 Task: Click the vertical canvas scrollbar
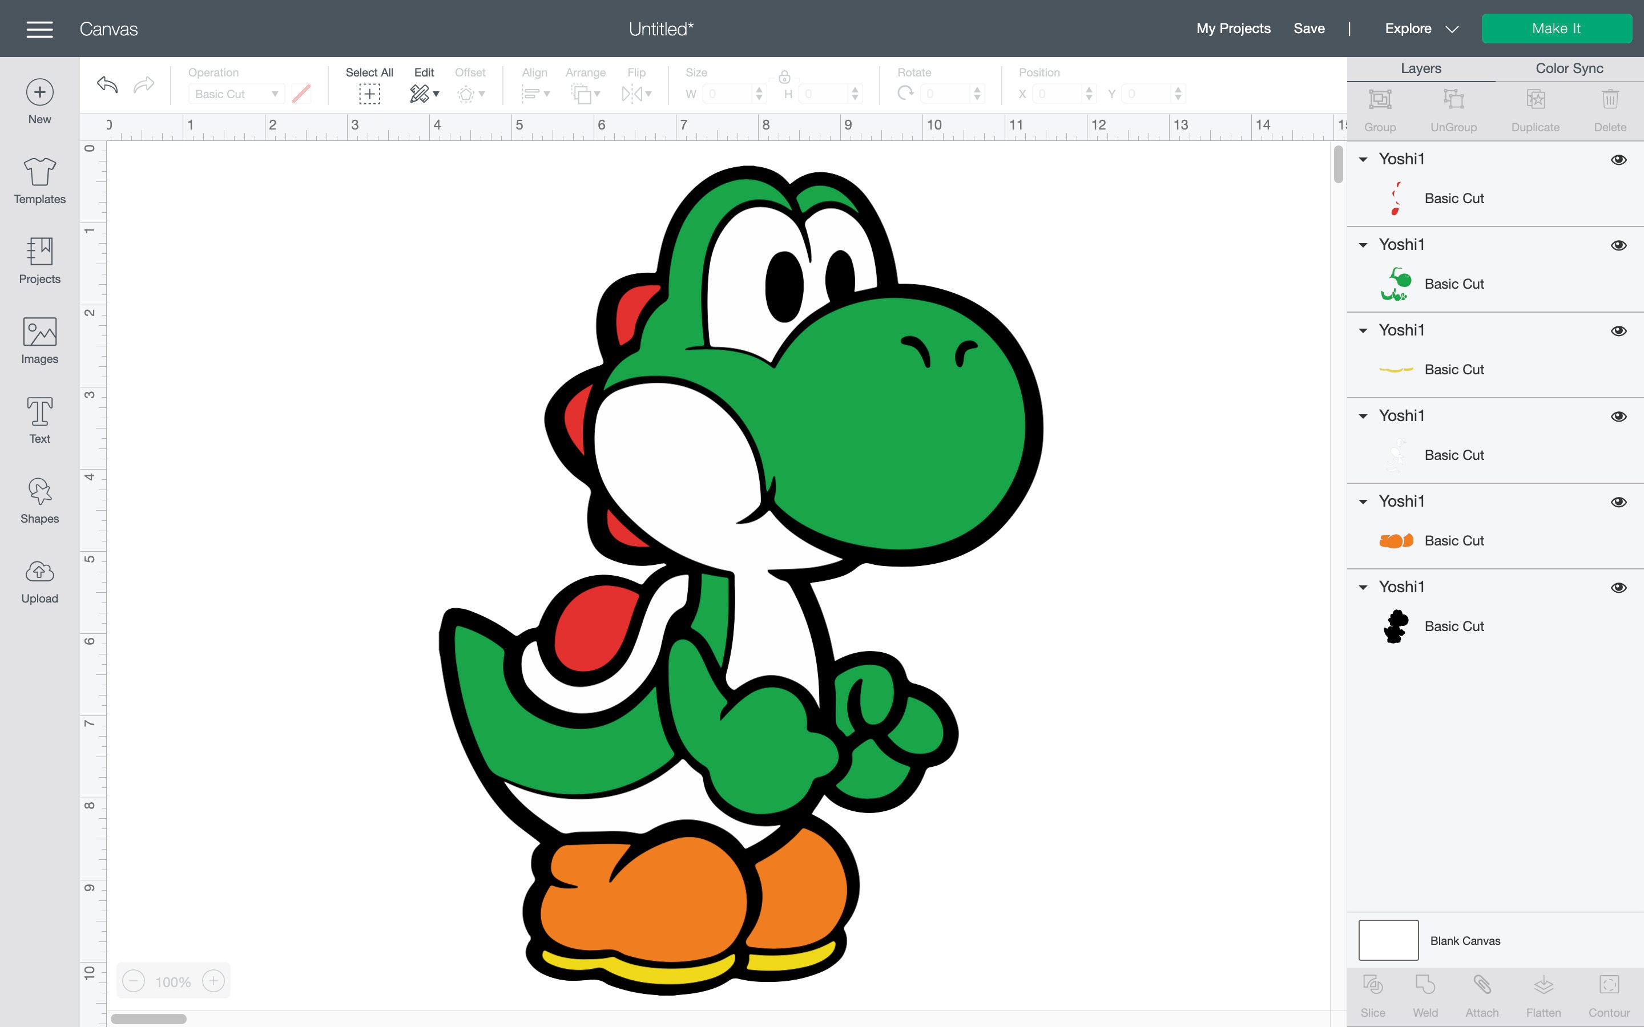(x=1338, y=164)
